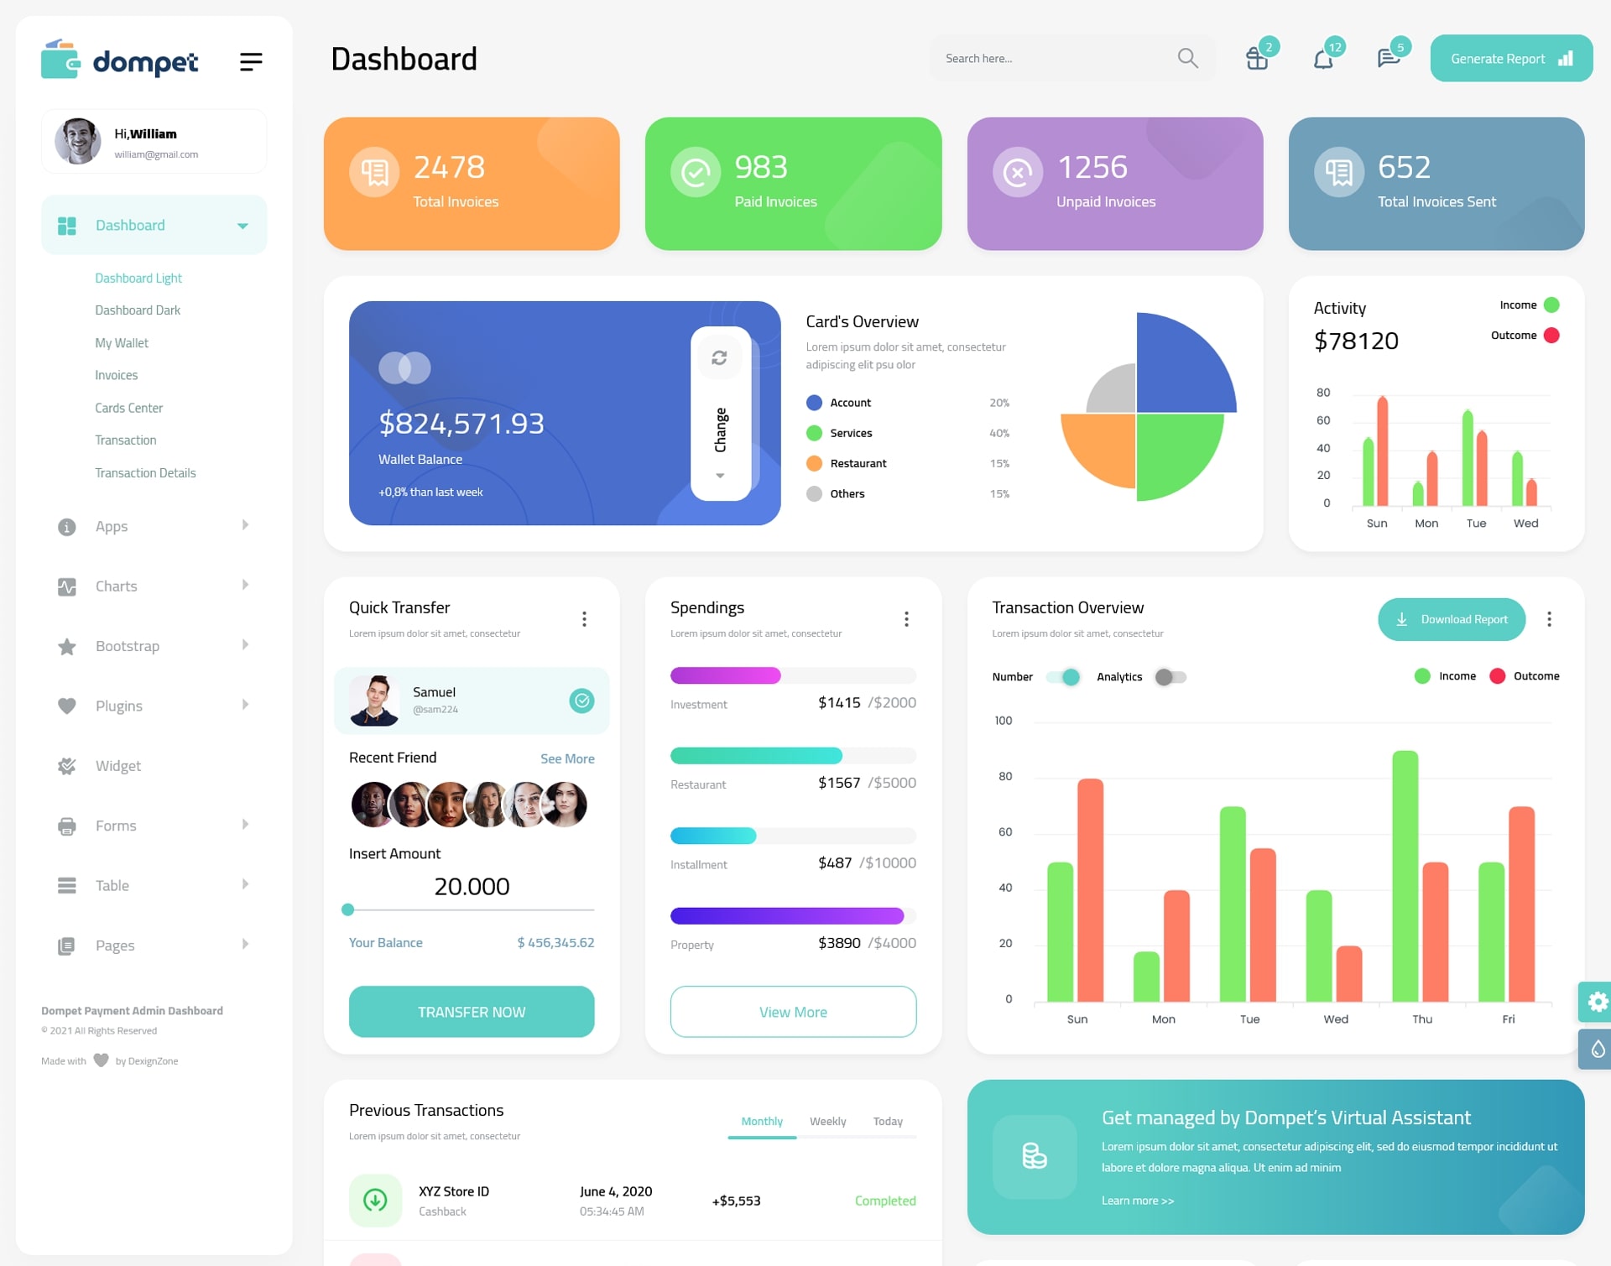This screenshot has width=1611, height=1266.
Task: Expand the Charts section in sidebar
Action: [x=148, y=585]
